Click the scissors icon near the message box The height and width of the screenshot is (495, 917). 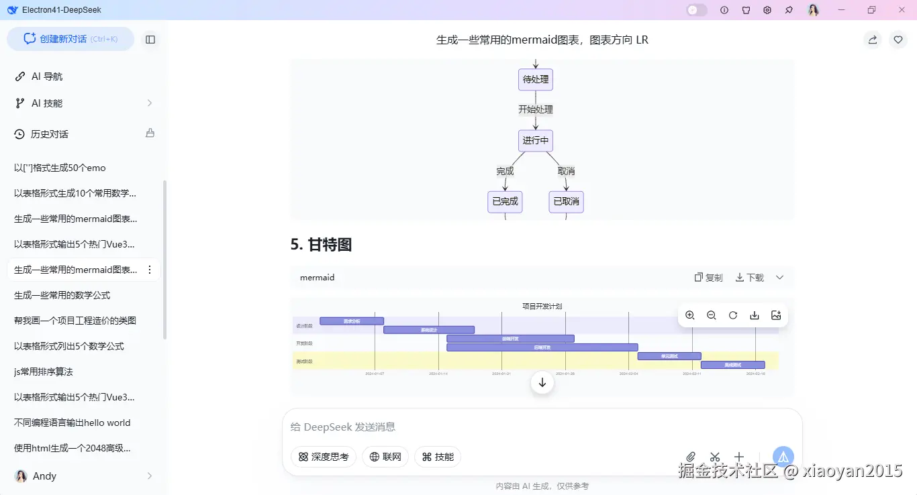point(714,456)
